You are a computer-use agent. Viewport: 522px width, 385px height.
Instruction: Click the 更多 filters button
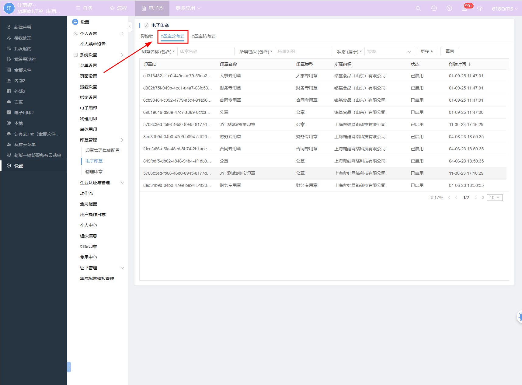427,51
